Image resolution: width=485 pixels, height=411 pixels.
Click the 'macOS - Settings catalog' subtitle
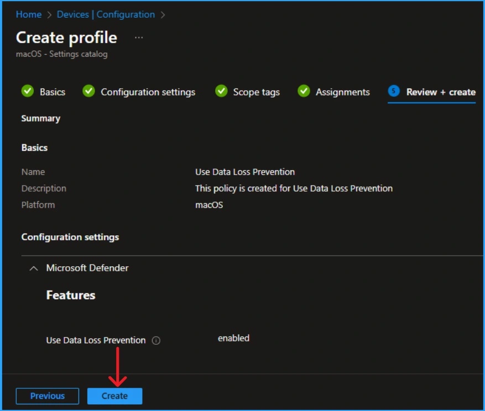click(x=62, y=54)
